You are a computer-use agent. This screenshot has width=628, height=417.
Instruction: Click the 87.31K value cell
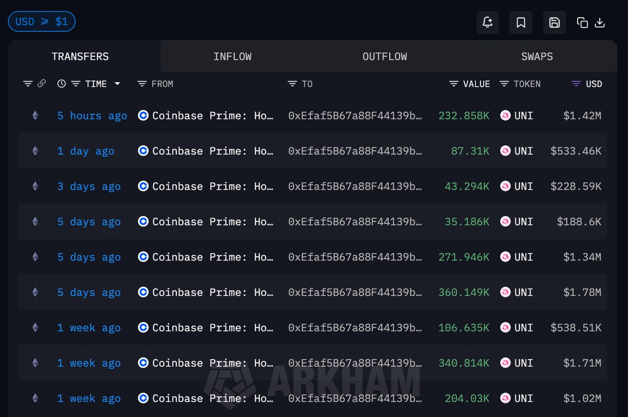470,151
